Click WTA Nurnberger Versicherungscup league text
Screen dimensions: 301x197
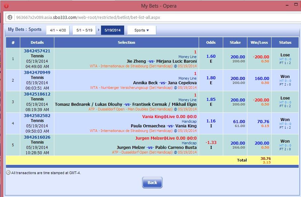click(x=131, y=88)
